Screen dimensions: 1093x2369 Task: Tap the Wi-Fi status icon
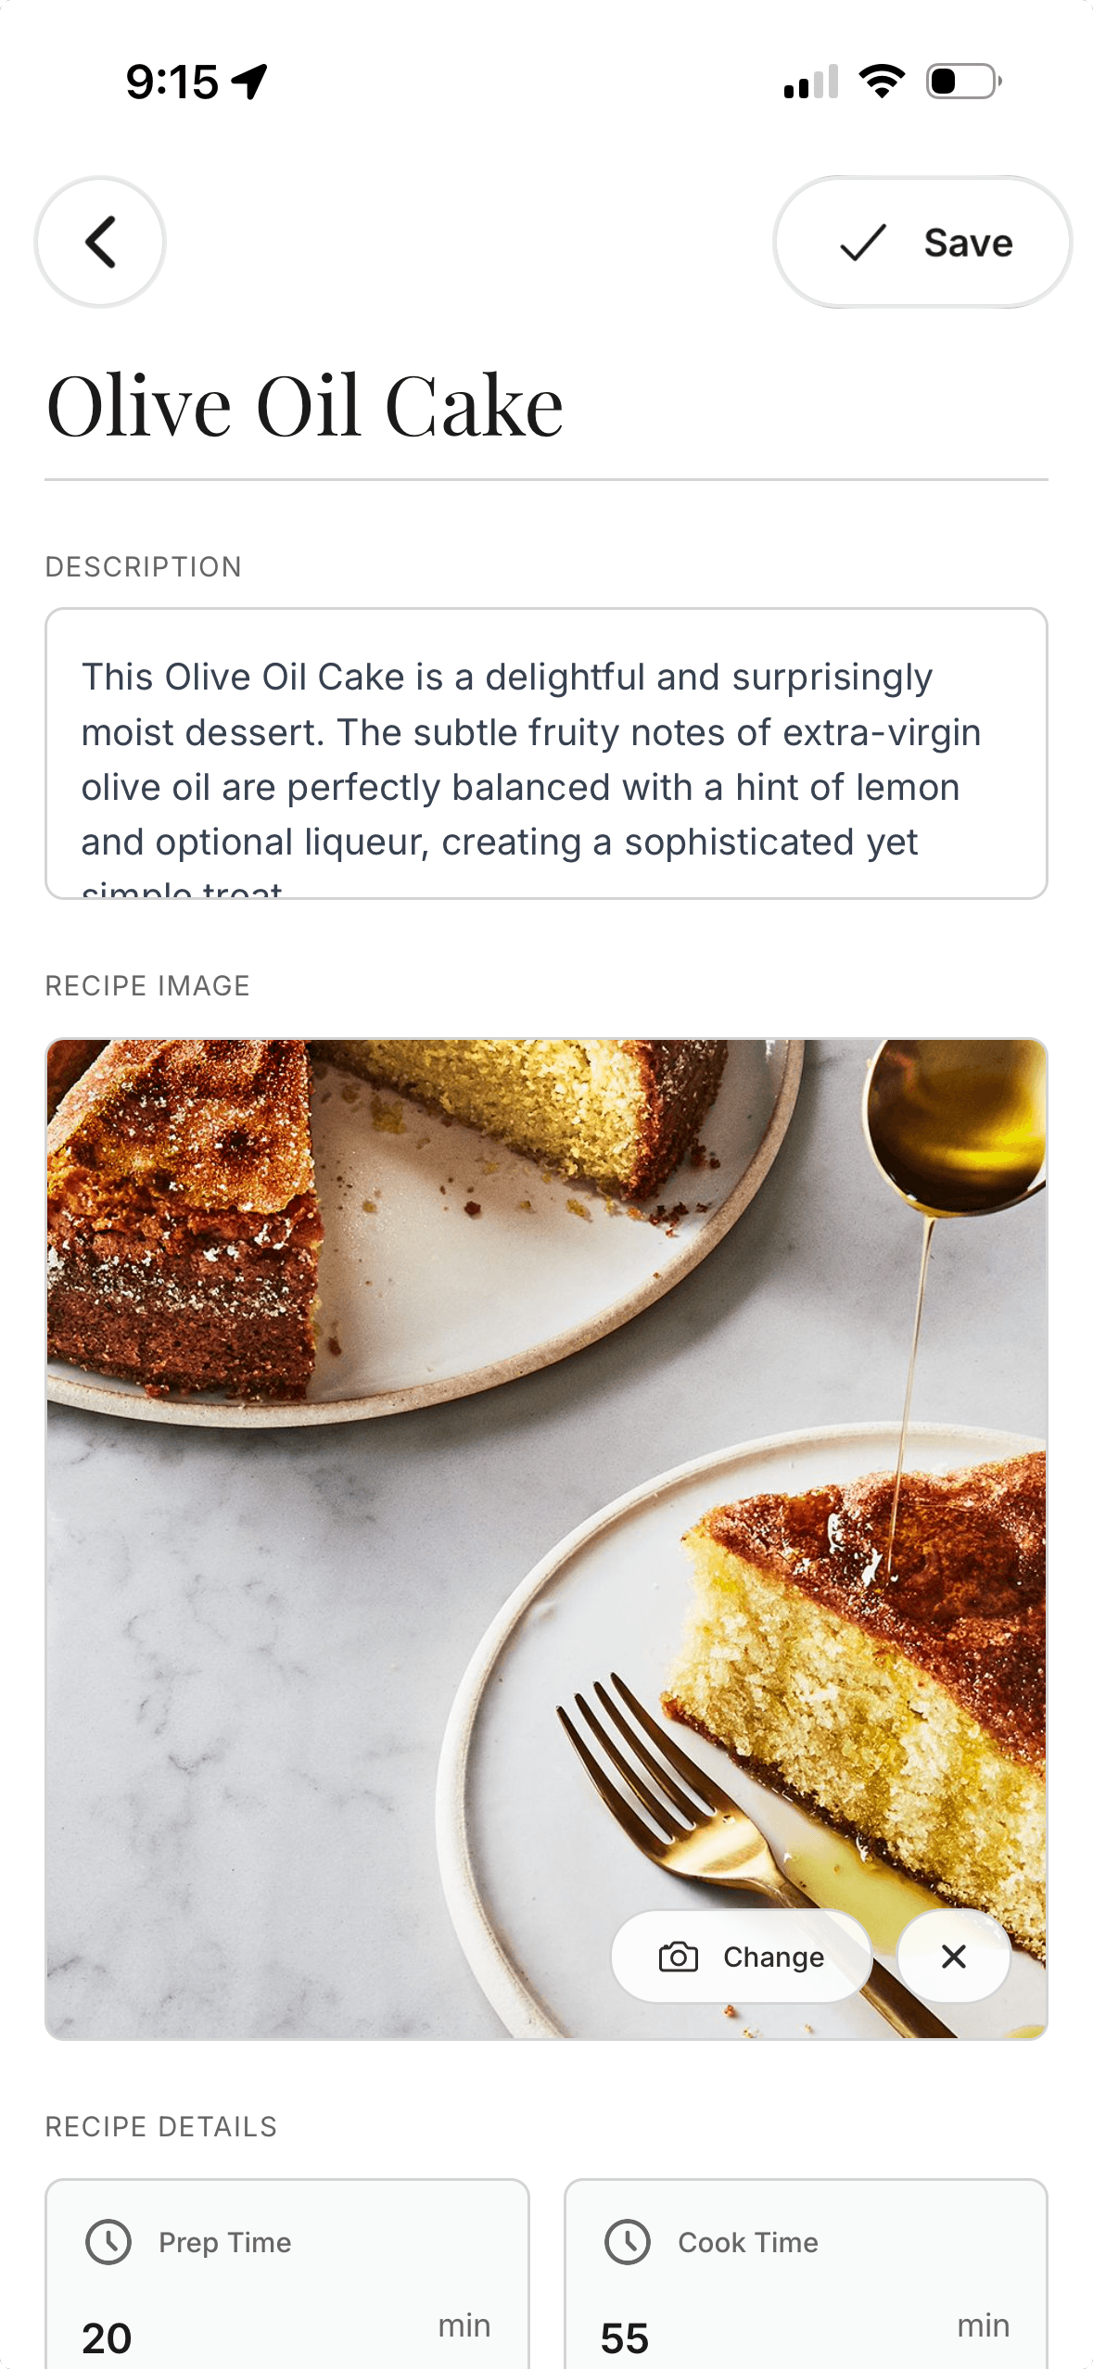[x=882, y=82]
